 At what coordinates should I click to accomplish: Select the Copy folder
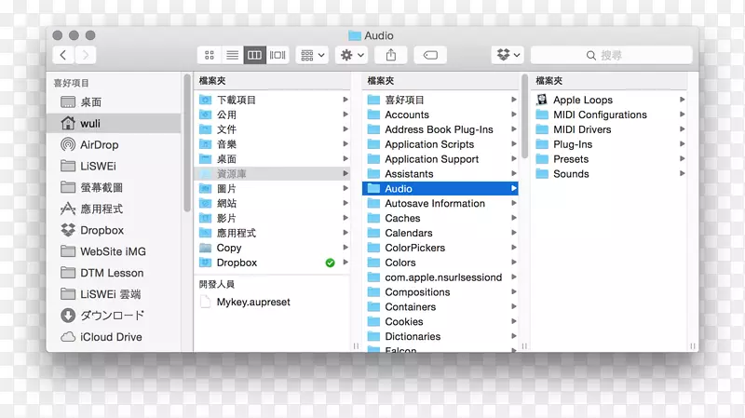coord(272,248)
